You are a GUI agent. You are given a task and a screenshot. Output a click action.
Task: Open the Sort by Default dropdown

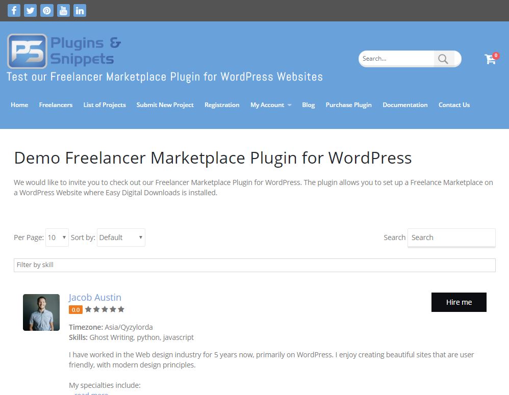click(121, 238)
